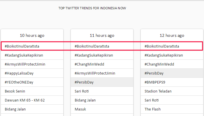Image resolution: width=204 pixels, height=116 pixels.
Task: Open #PersibDay in 11 hours ago column
Action: (x=84, y=82)
